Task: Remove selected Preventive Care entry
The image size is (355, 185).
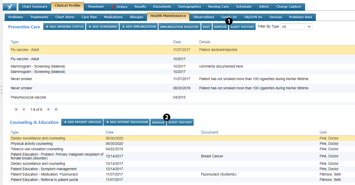Action: click(x=220, y=27)
